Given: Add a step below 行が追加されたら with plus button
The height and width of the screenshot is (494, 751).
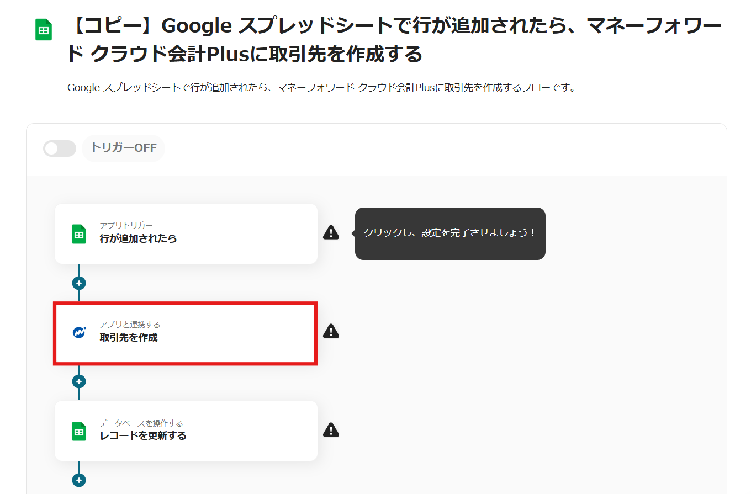Looking at the screenshot, I should click(79, 283).
